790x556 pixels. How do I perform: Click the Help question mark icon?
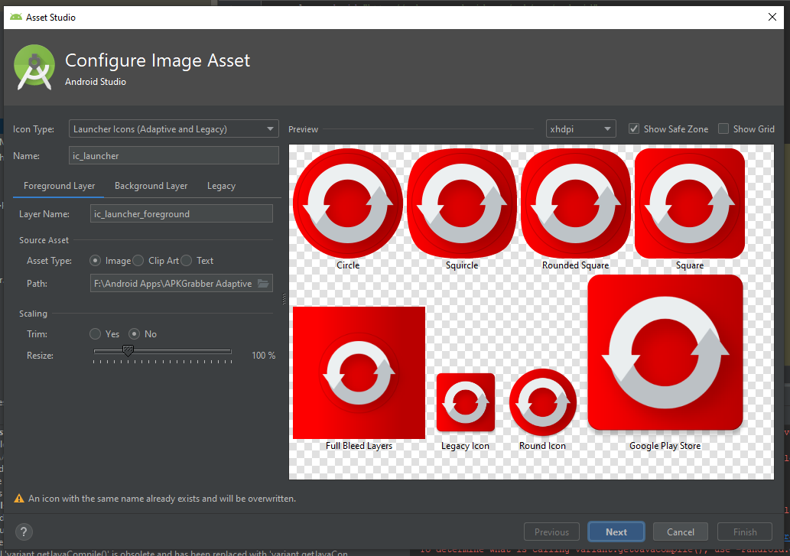coord(23,532)
